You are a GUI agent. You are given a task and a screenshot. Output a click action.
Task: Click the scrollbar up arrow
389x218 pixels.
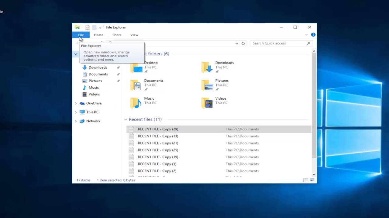[x=314, y=51]
